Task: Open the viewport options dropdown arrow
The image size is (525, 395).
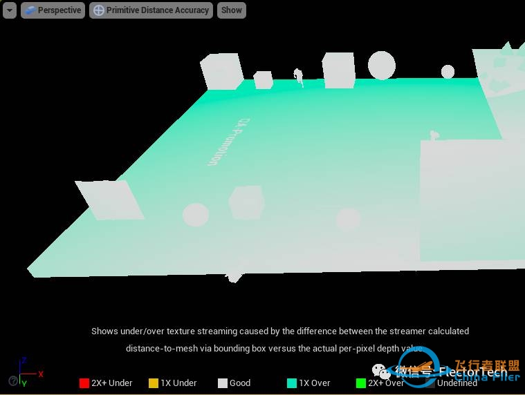Action: [x=10, y=10]
